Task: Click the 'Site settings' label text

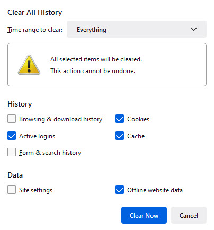Action: tap(36, 190)
